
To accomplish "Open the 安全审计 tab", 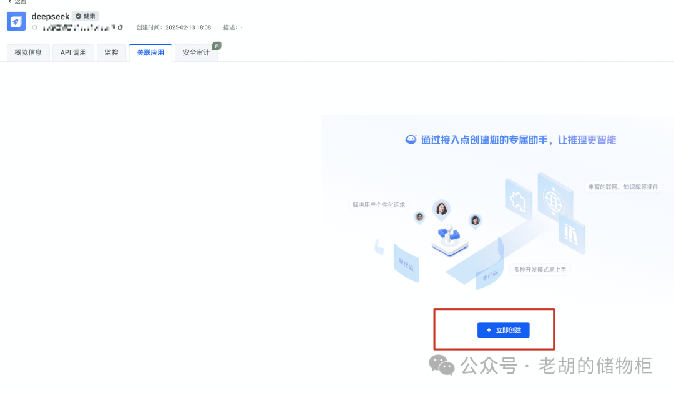I will pos(196,53).
